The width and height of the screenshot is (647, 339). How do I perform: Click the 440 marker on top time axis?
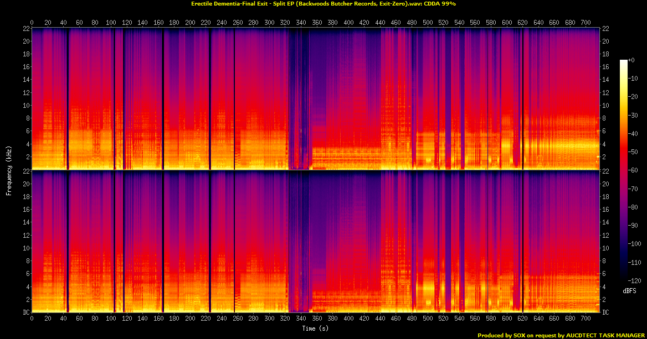[x=380, y=23]
